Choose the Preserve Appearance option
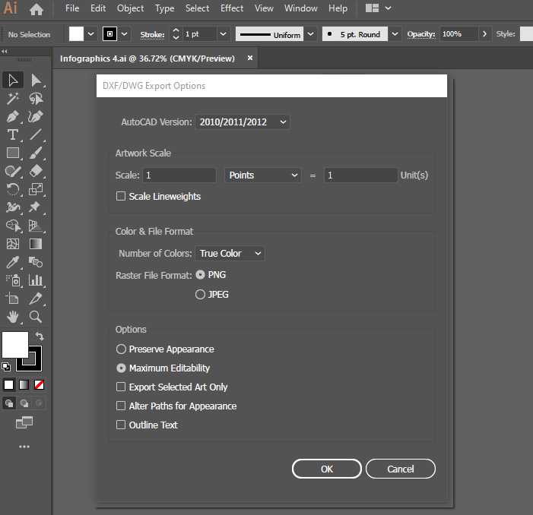The width and height of the screenshot is (533, 515). click(121, 349)
